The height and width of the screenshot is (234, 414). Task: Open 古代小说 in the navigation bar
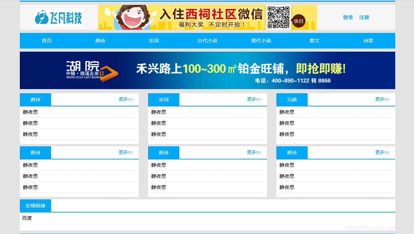pyautogui.click(x=207, y=41)
